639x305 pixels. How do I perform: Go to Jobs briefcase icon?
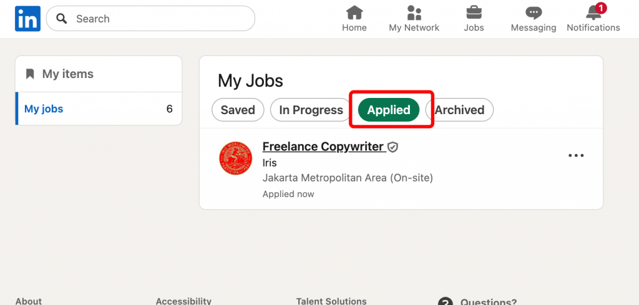coord(474,12)
